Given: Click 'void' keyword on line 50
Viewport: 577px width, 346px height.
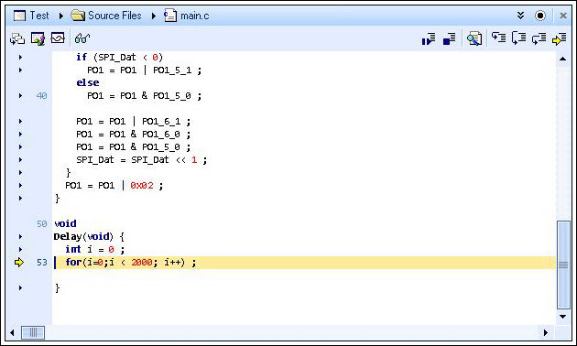Looking at the screenshot, I should [x=65, y=223].
